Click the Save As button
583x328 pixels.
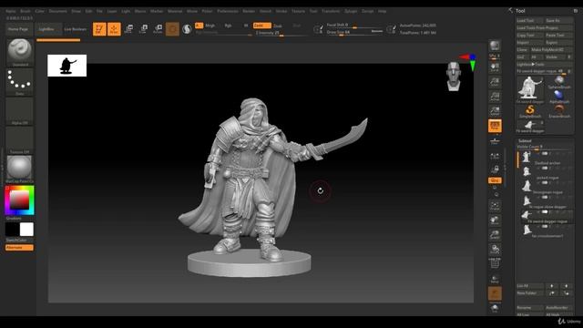[558, 21]
